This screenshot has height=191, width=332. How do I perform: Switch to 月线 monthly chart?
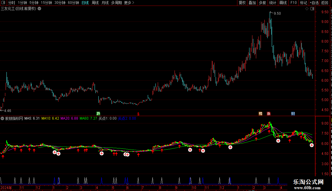click(105, 3)
